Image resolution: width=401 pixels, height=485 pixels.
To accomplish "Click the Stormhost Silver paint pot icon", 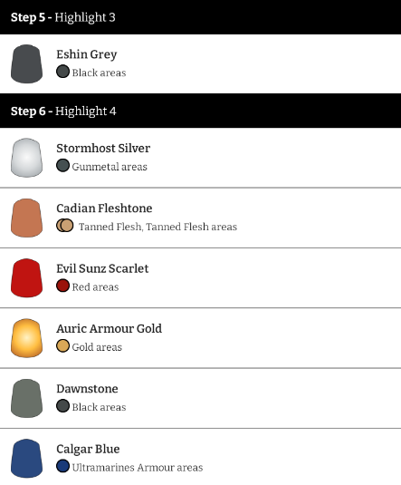I will (x=26, y=158).
